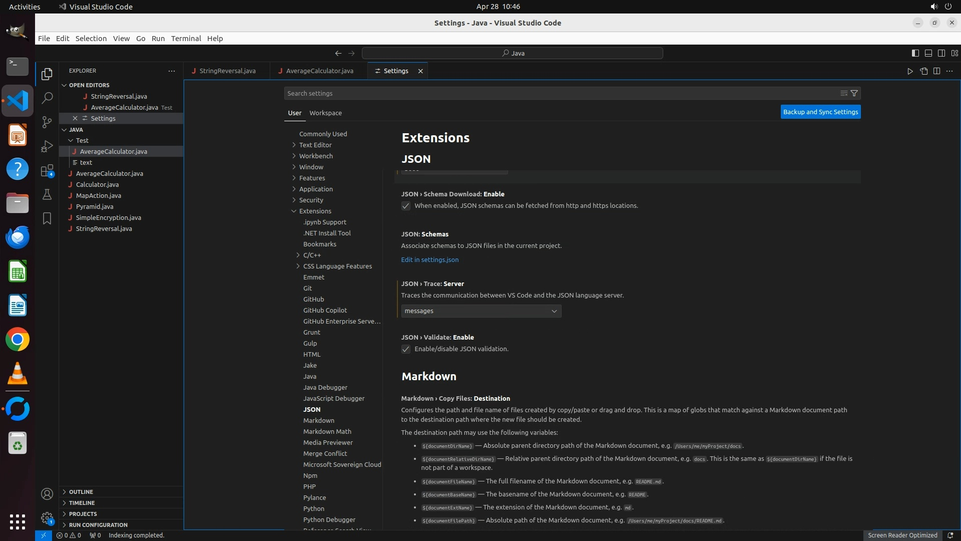Open Run and Debug view icon
Viewport: 961px width, 541px height.
47,146
